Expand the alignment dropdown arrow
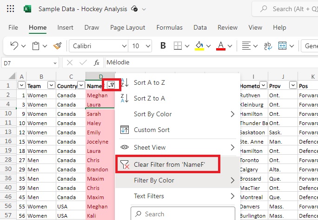This screenshot has height=220, width=318. (x=256, y=46)
